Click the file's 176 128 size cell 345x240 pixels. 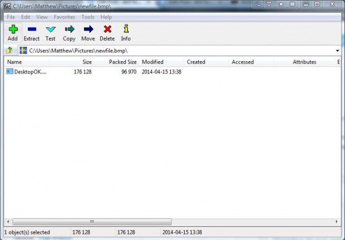(x=82, y=72)
